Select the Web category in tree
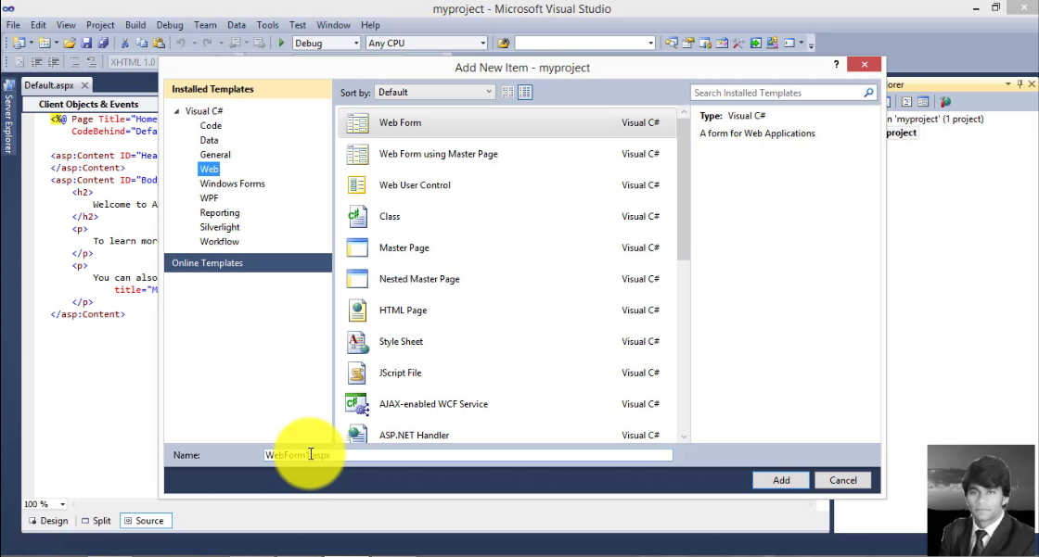Viewport: 1039px width, 557px height. coord(209,169)
